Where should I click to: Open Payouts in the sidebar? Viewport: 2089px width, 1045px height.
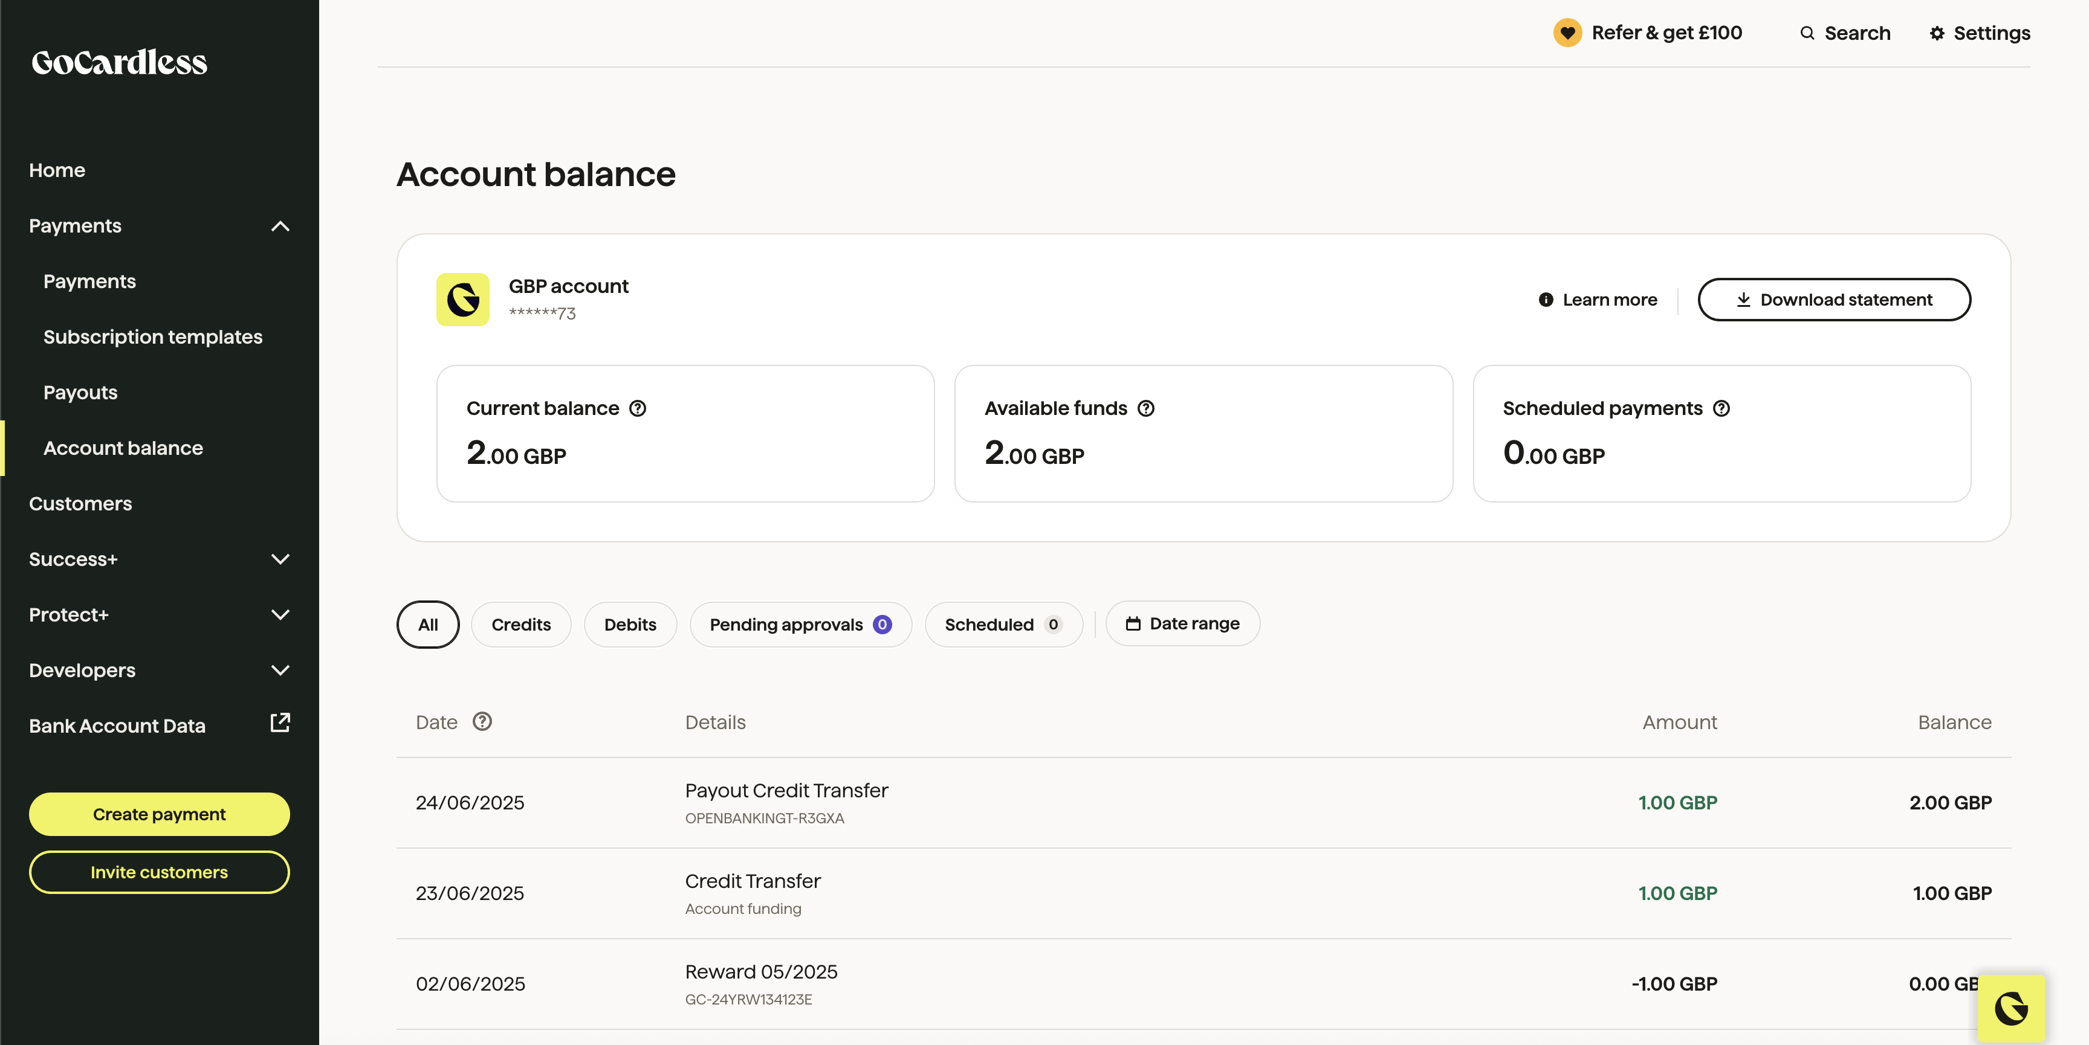[x=80, y=393]
